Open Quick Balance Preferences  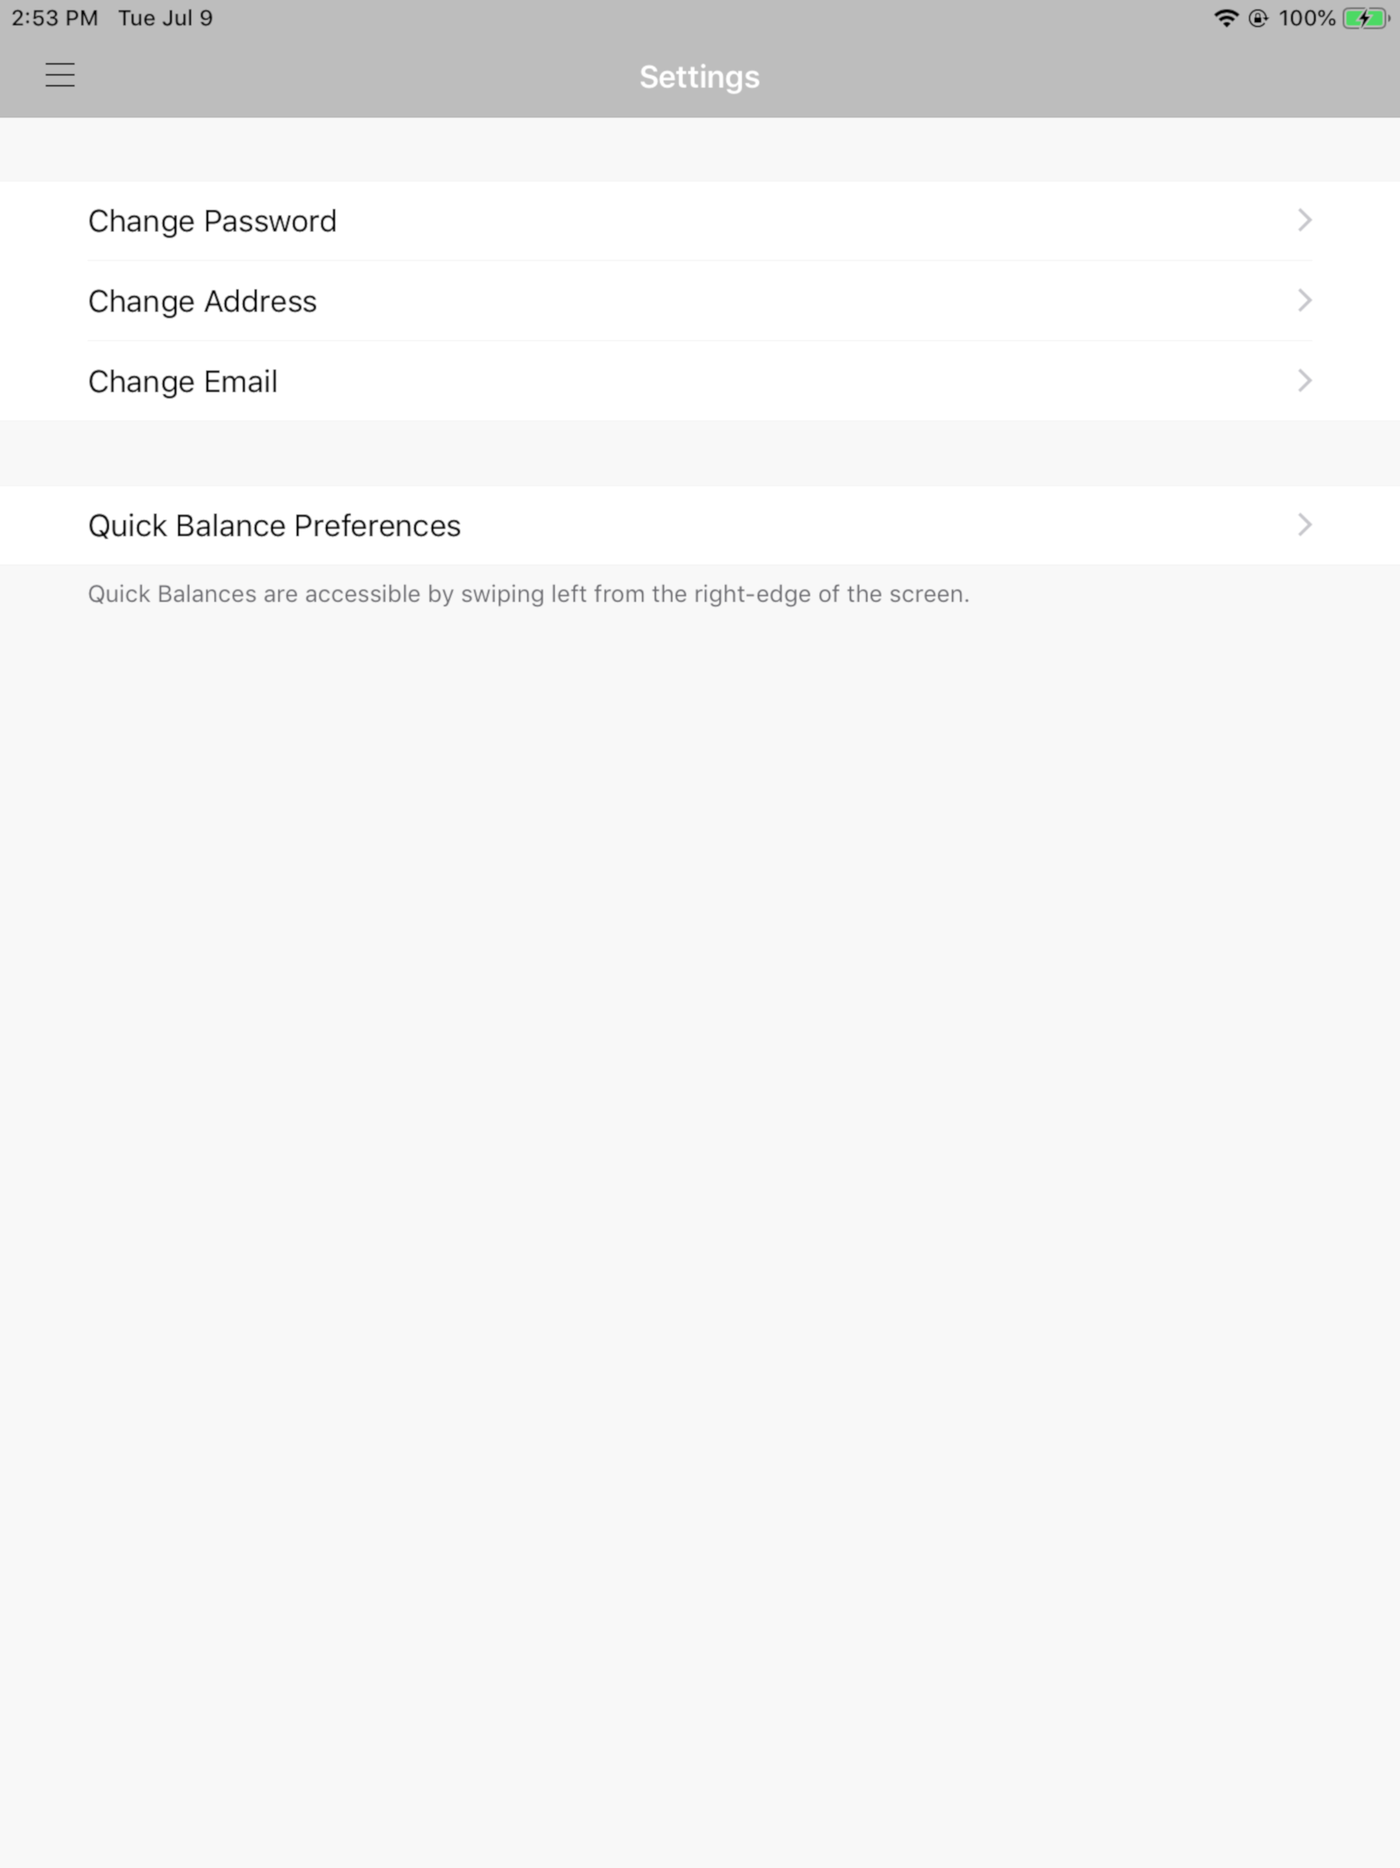point(700,525)
